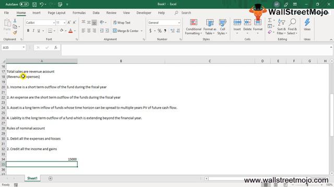Click the Increase Decimal icon
Screen dimensions: 334x187
(x=172, y=31)
